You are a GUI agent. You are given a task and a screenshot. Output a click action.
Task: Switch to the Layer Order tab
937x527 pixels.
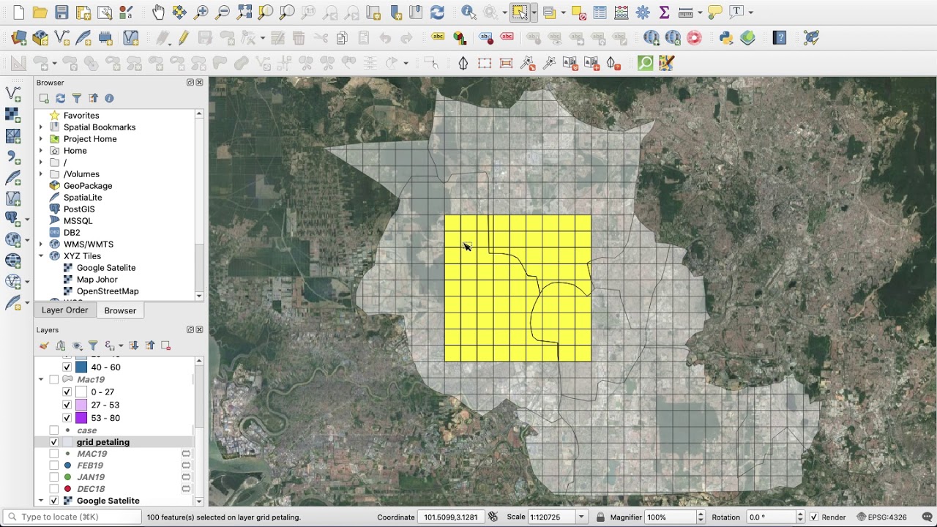[64, 310]
